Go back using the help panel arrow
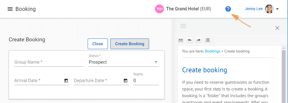Screen dimensions: 288x103 coord(190,40)
